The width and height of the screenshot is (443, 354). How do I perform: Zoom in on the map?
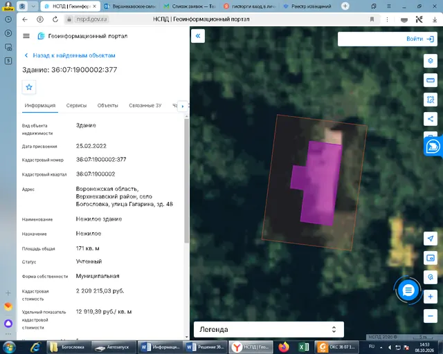431,297
